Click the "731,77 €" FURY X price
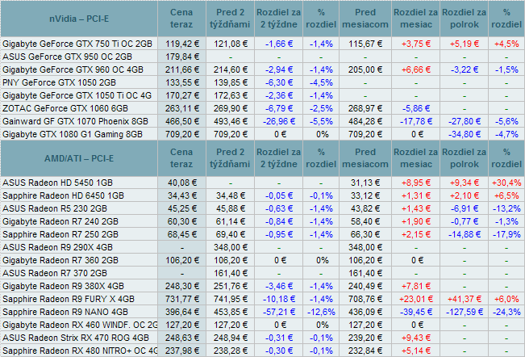The image size is (525, 357). click(181, 299)
